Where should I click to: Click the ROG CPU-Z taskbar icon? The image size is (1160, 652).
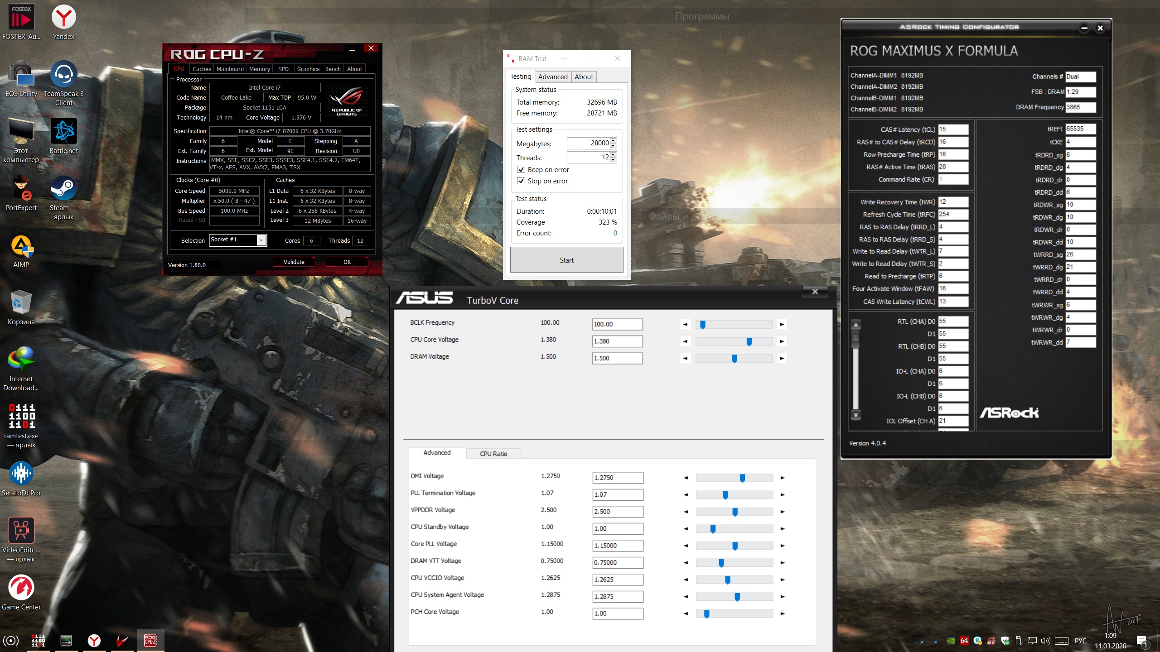pyautogui.click(x=150, y=640)
